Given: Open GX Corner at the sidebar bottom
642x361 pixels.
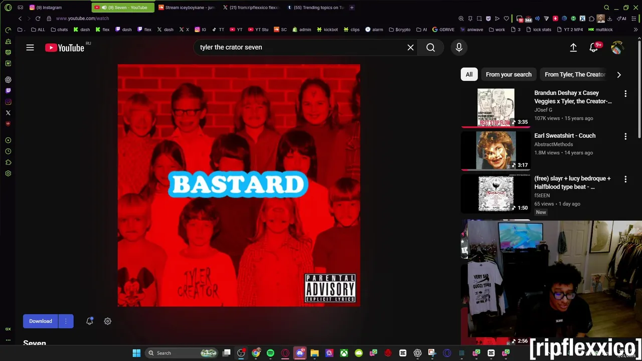Looking at the screenshot, I should coord(8,329).
